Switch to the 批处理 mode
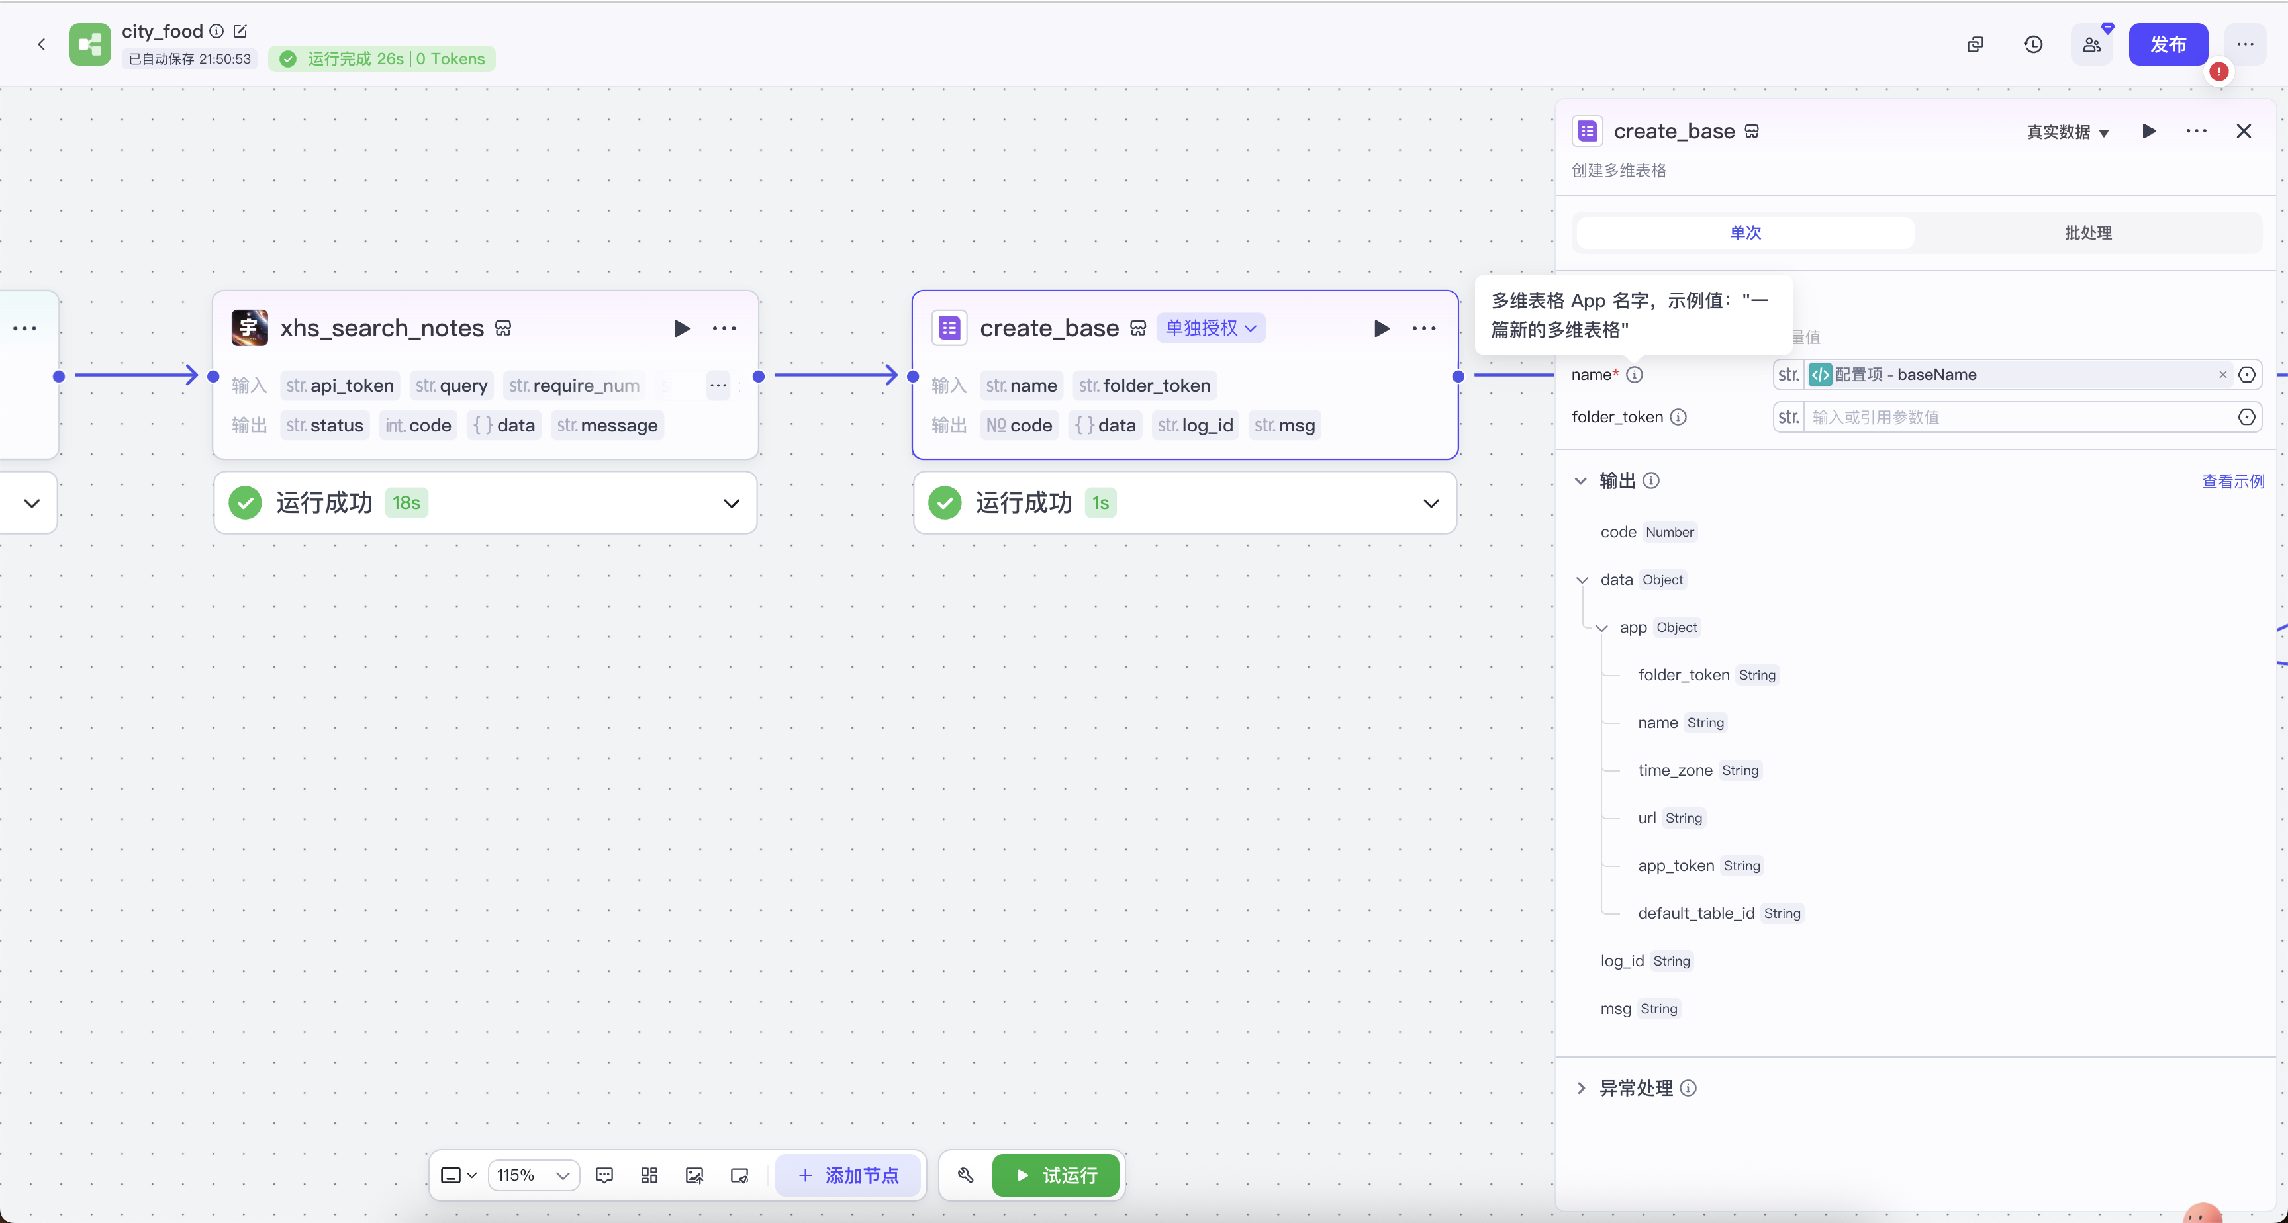Viewport: 2288px width, 1223px height. point(2087,233)
